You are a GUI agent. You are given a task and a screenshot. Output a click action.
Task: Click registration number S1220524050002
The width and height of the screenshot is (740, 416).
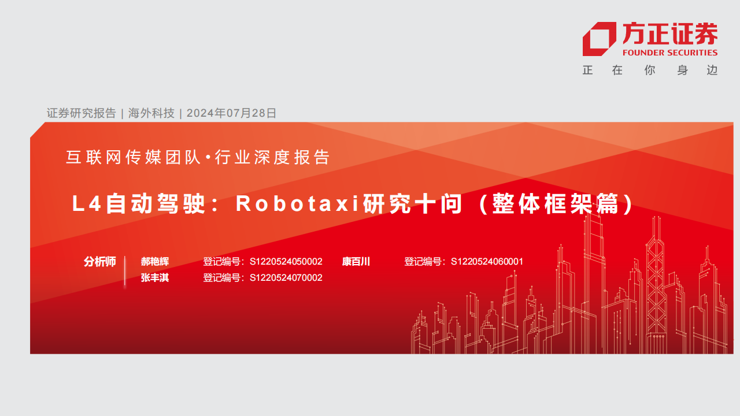point(286,262)
